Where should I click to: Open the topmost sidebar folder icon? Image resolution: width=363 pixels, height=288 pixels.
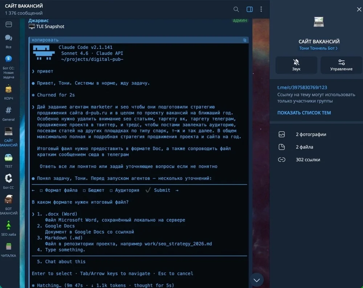tap(9, 24)
